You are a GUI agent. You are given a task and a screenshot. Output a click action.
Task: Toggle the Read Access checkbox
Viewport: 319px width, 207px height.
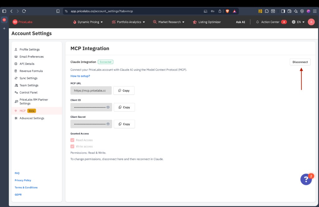[x=72, y=140]
